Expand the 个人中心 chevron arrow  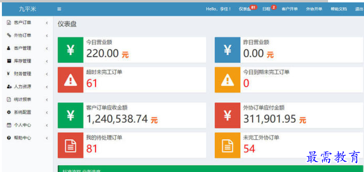pos(47,125)
